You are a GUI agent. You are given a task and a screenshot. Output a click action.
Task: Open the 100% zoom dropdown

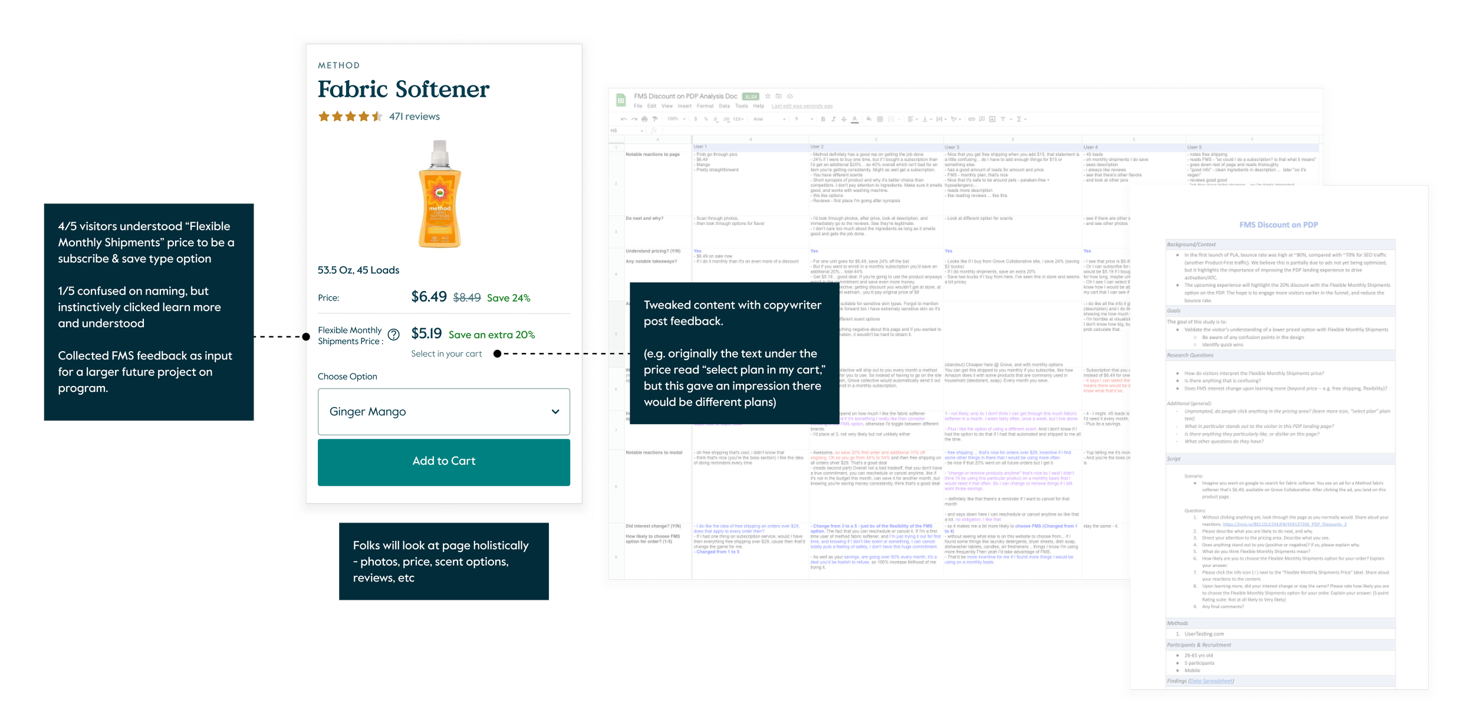click(676, 119)
